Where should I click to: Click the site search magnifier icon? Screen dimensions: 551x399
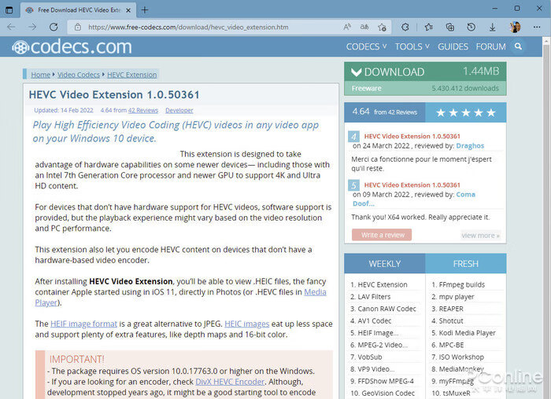[518, 46]
